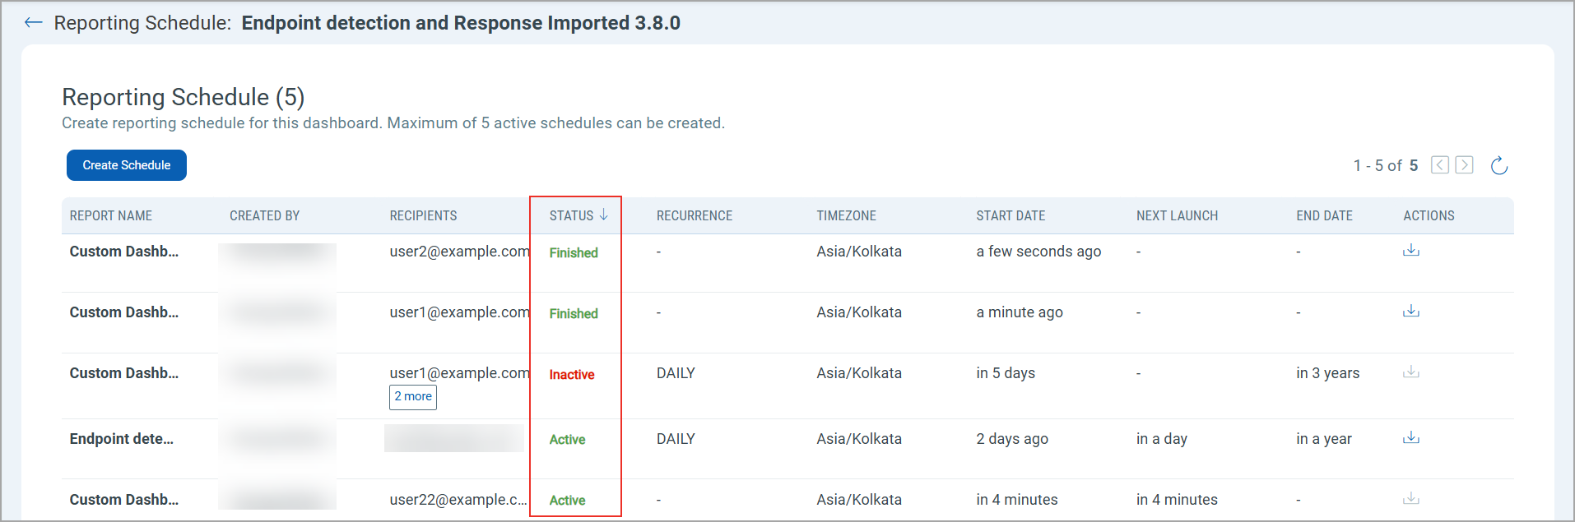This screenshot has height=522, width=1575.
Task: Download report for user2@example.com schedule
Action: (x=1410, y=251)
